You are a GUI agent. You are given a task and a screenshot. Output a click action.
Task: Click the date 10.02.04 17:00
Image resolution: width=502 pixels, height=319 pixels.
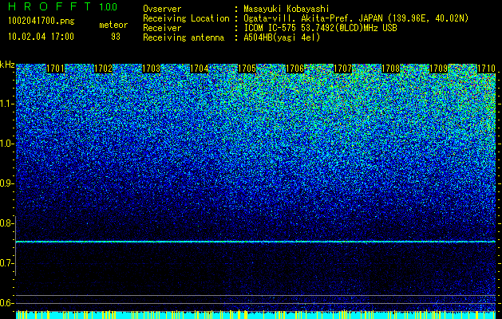pyautogui.click(x=41, y=37)
